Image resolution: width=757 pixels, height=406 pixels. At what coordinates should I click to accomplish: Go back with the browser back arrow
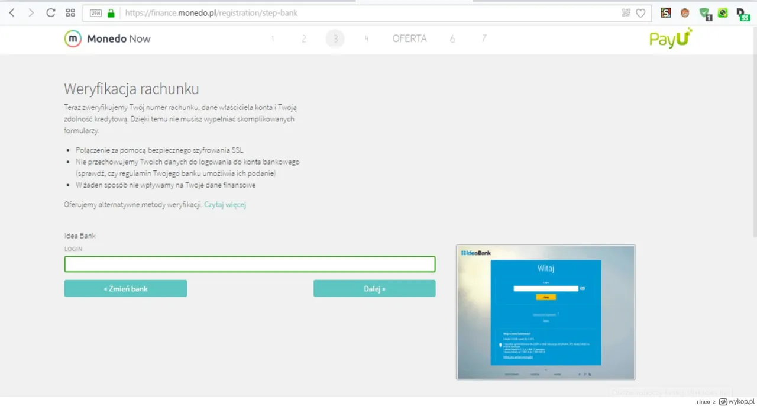tap(12, 13)
